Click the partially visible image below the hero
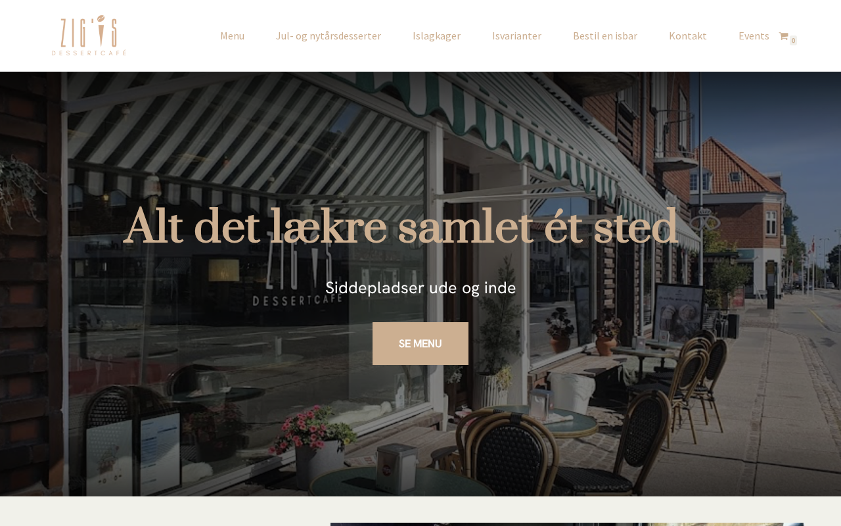Screen dimensions: 841x526 click(566, 524)
